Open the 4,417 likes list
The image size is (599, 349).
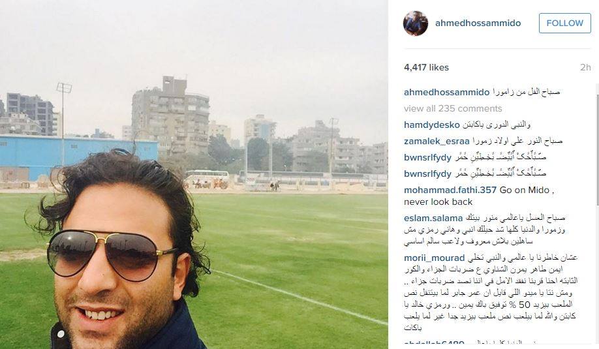coord(426,68)
